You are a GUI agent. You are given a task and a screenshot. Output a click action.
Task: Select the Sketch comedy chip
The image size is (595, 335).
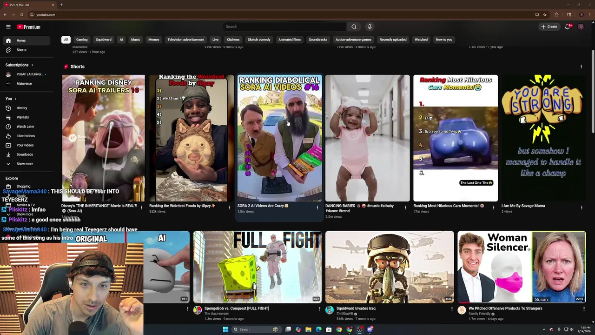259,40
